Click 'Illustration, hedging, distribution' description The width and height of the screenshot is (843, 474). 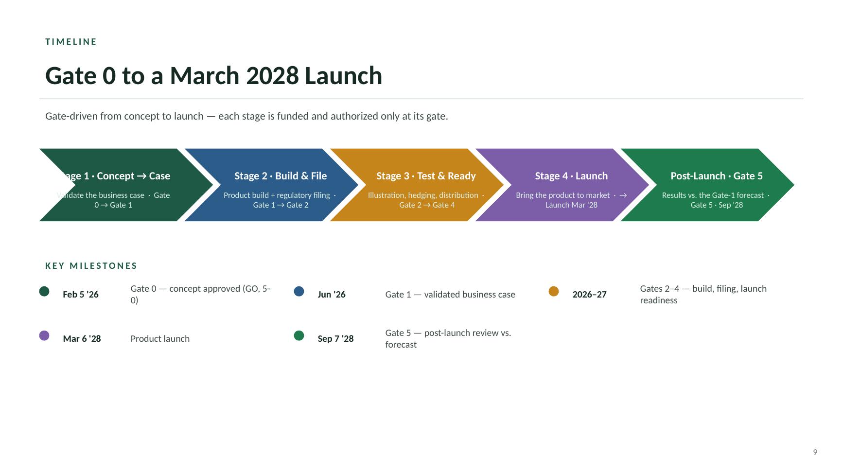(426, 200)
